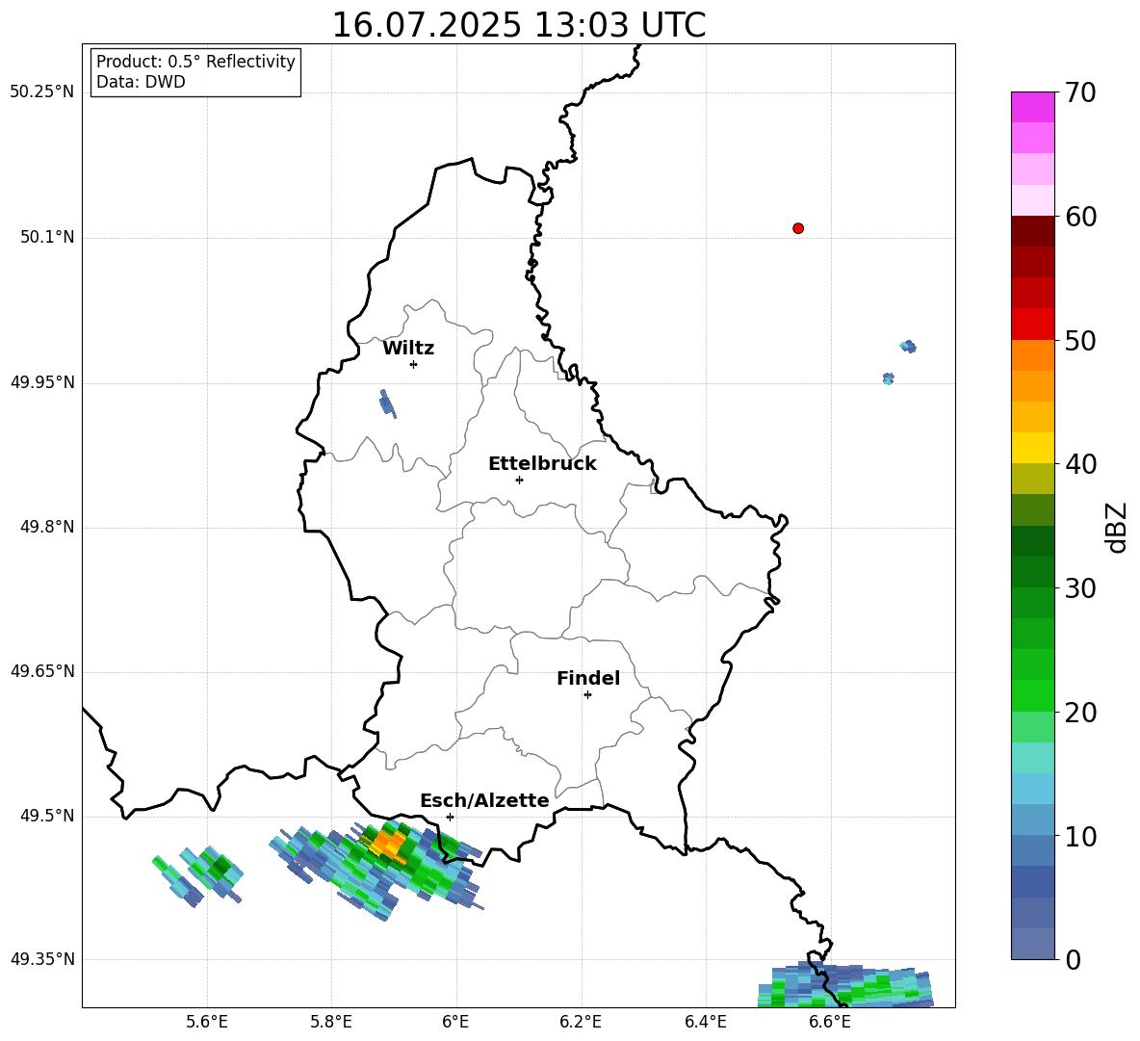The height and width of the screenshot is (1041, 1140).
Task: Click the 40 tick on colorbar
Action: coord(1080,464)
